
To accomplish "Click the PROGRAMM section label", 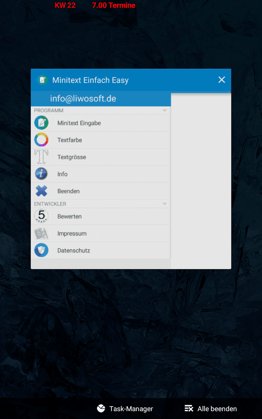I will point(49,110).
